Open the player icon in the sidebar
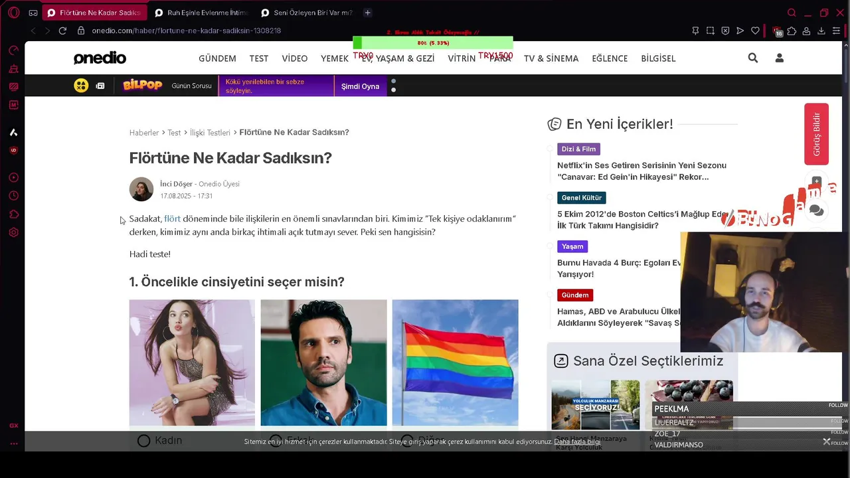 (x=13, y=178)
